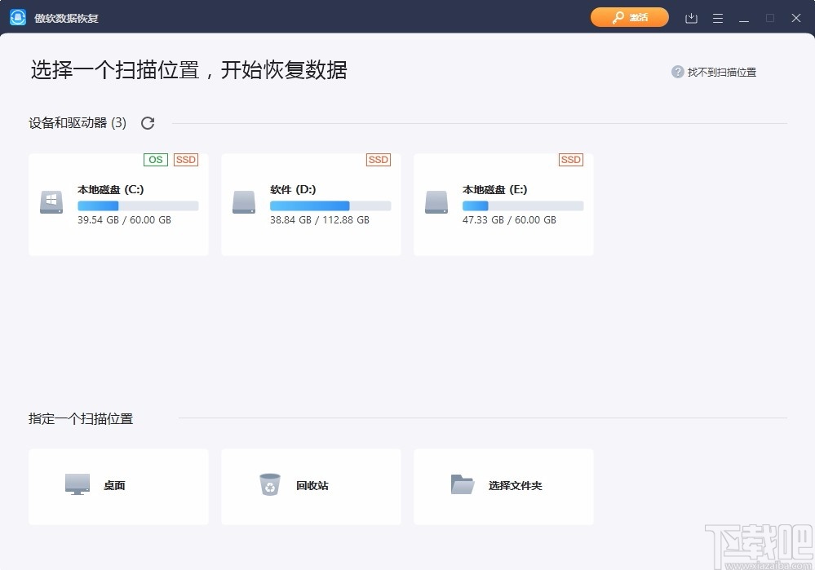Choose the 选择文件夹 scan option
815x570 pixels.
point(503,486)
